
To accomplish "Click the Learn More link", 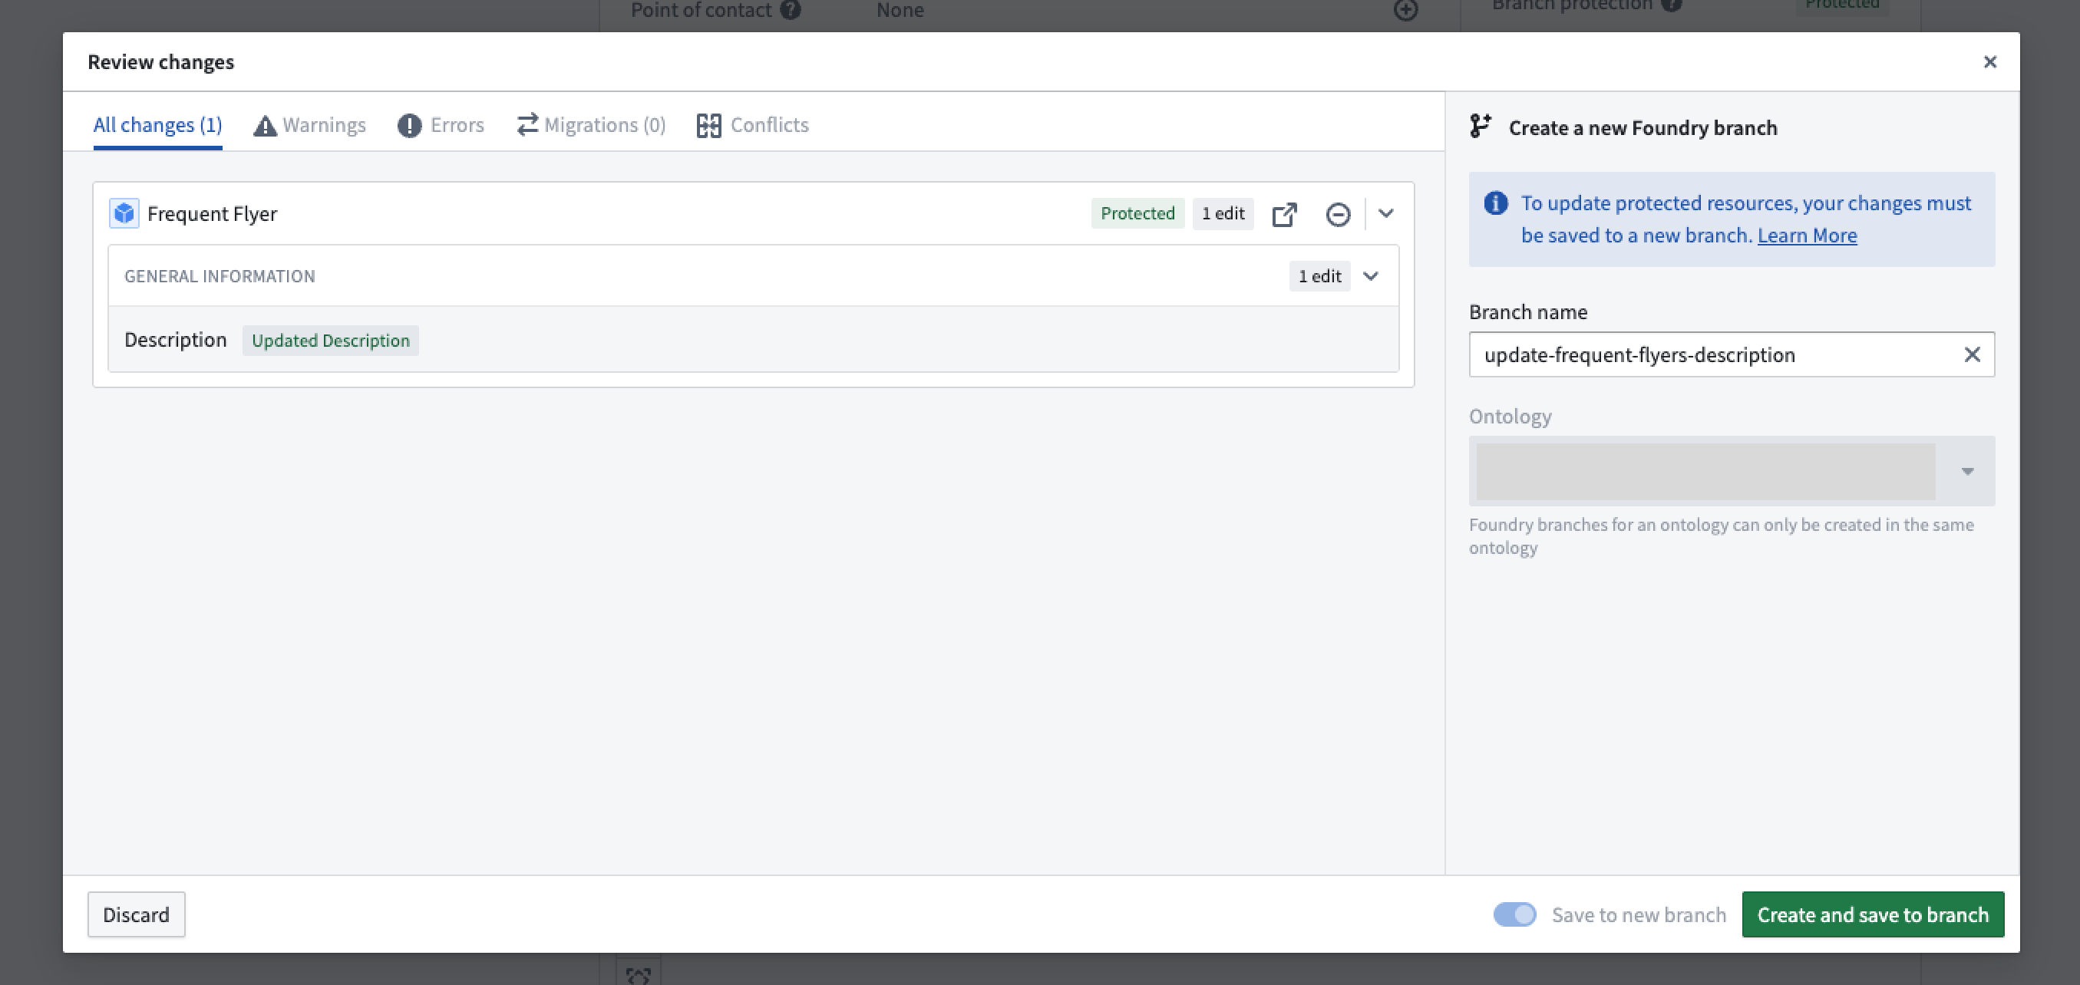I will [1807, 235].
